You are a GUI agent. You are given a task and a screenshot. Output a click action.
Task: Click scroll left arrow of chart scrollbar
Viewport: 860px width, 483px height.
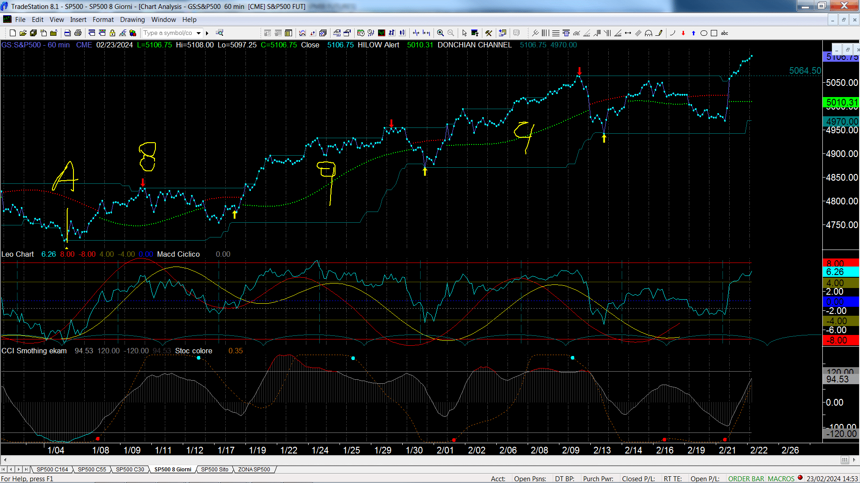pos(5,460)
